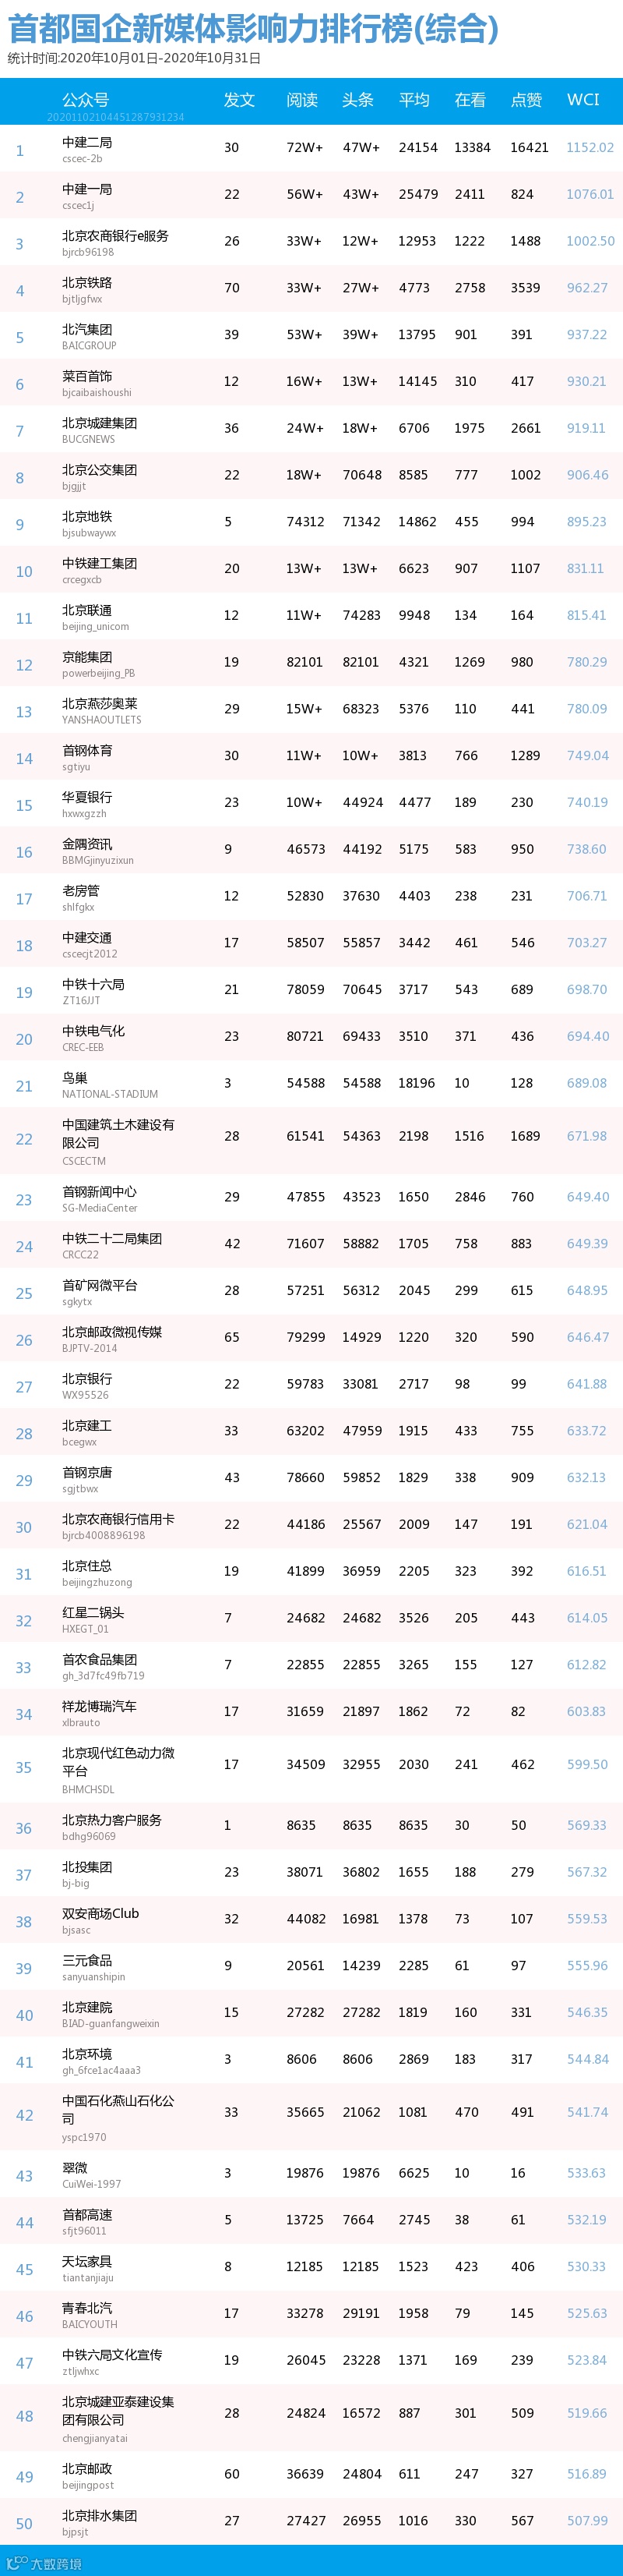Image resolution: width=623 pixels, height=2576 pixels.
Task: Select the account name 北京地铁
Action: [x=87, y=516]
